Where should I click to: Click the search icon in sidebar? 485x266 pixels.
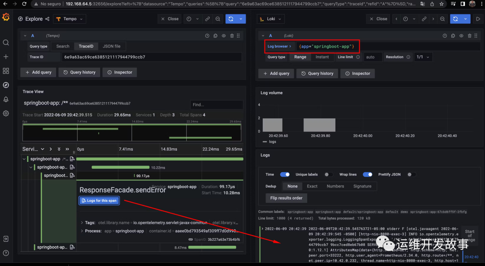click(6, 43)
